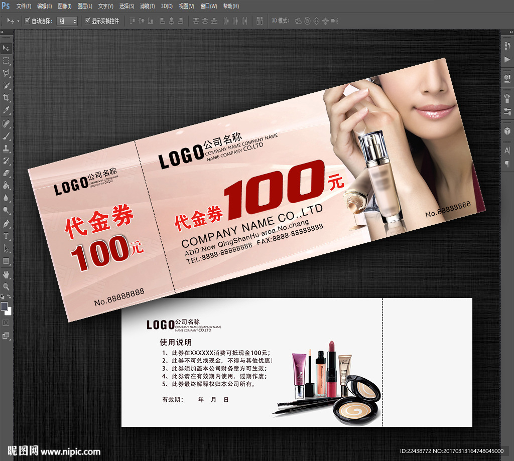Open the 文字(Y) menu

pos(105,6)
